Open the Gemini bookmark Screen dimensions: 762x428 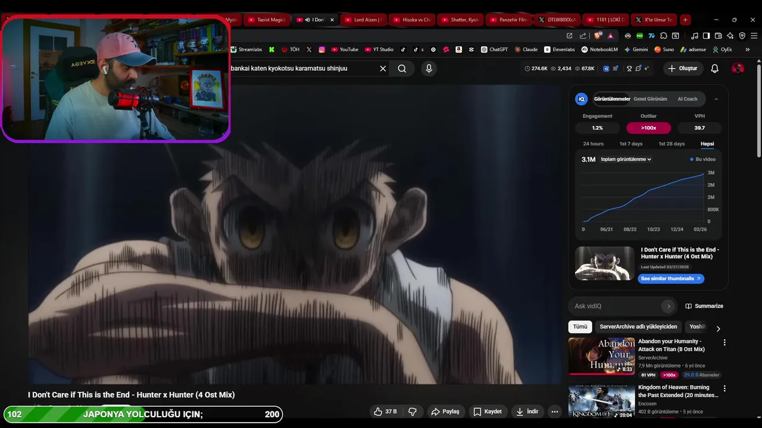pos(636,50)
